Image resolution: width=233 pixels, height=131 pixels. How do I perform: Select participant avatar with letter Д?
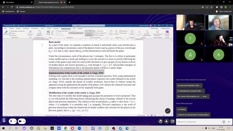click(190, 55)
